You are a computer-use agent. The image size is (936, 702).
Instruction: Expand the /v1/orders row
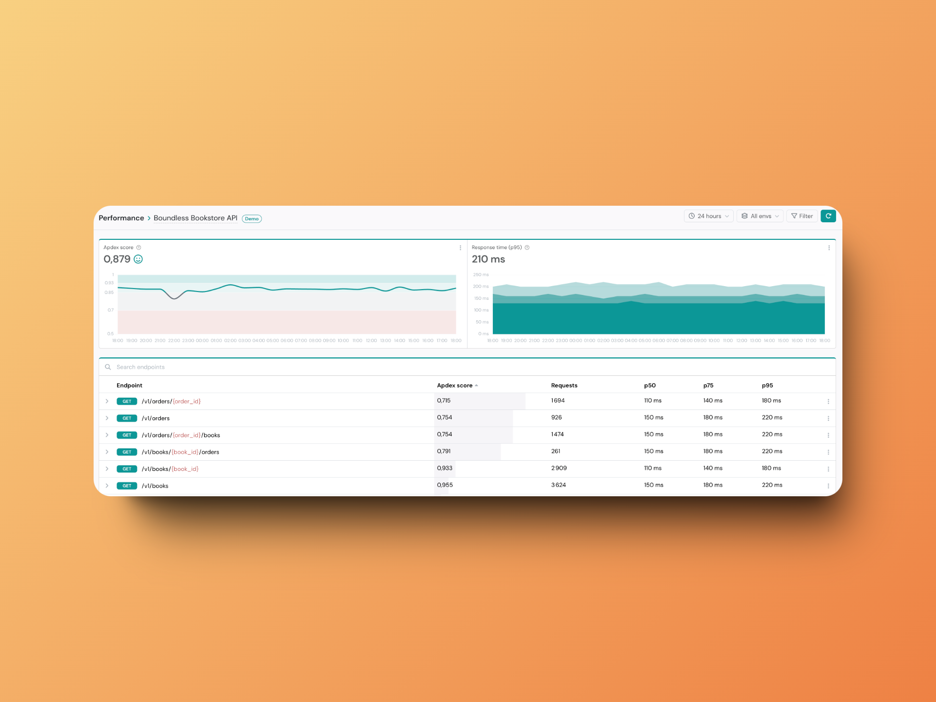coord(107,418)
